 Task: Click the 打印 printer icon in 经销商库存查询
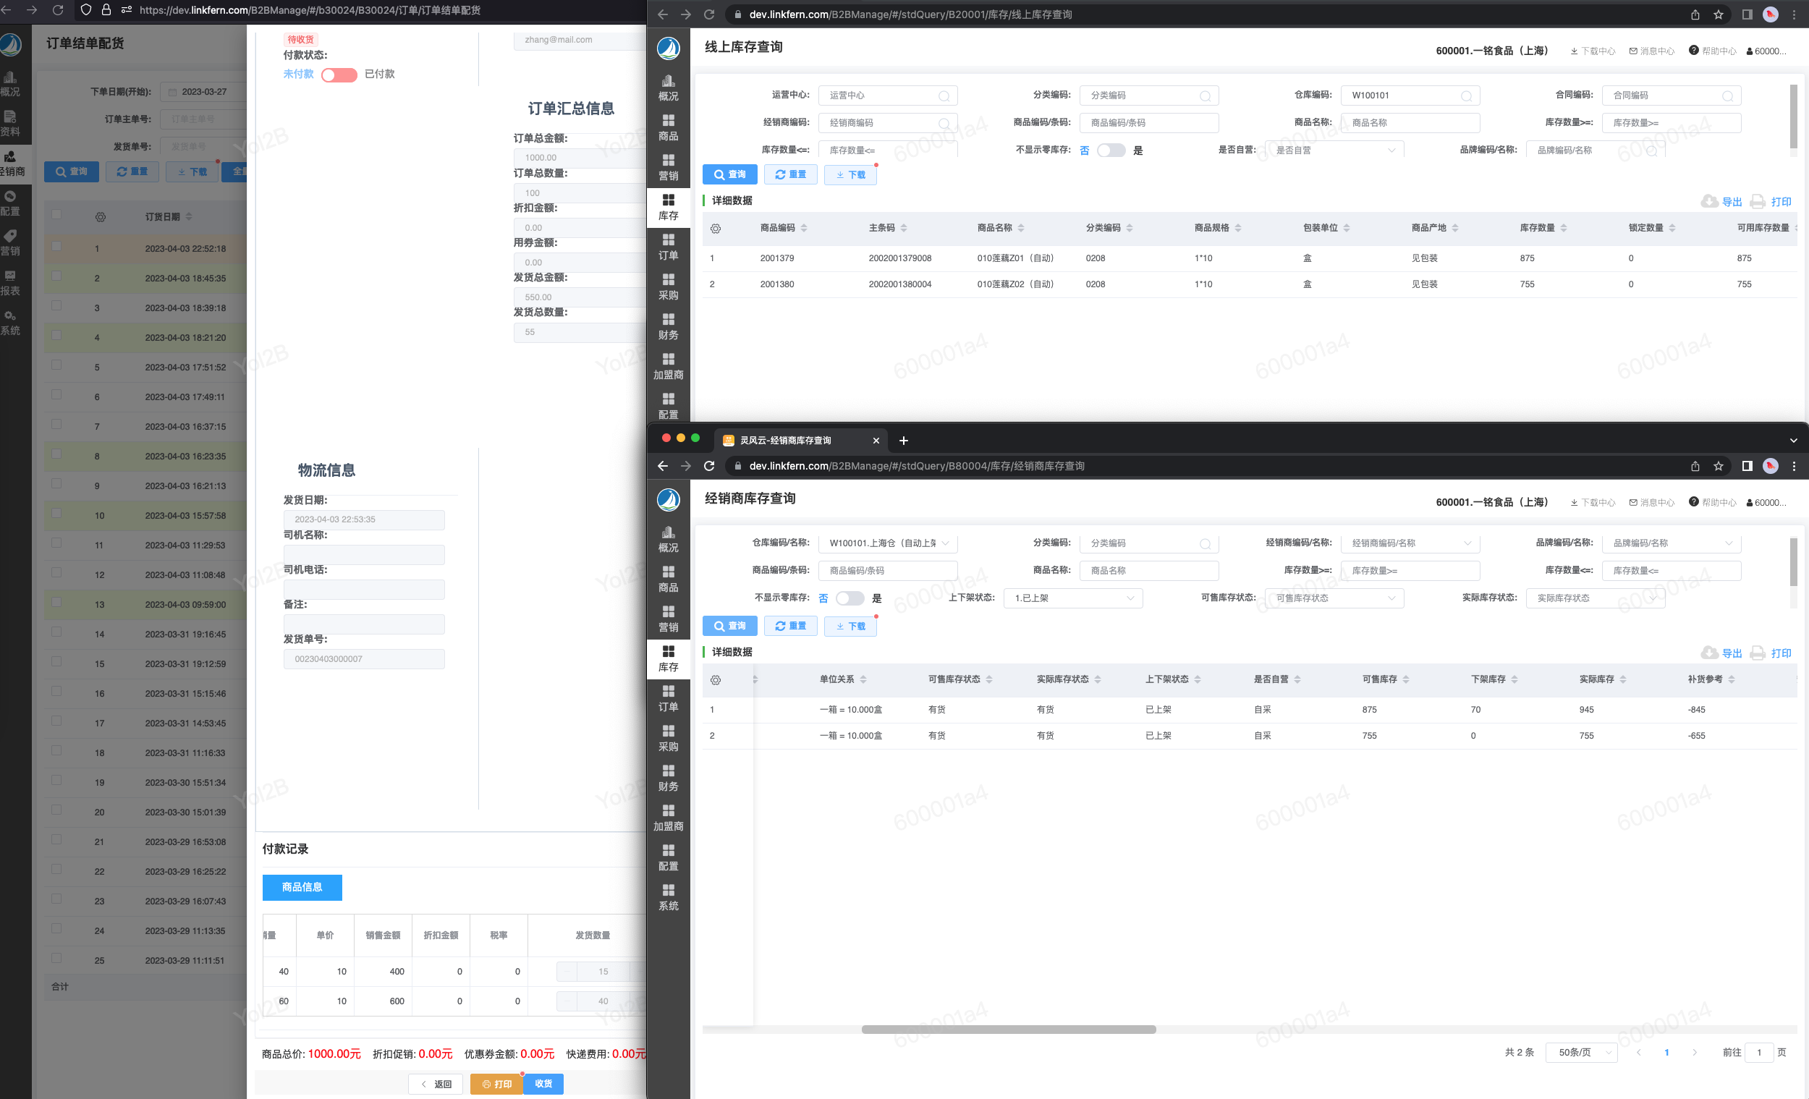coord(1757,653)
